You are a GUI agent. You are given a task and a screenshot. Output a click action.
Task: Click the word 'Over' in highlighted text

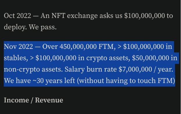(50, 47)
